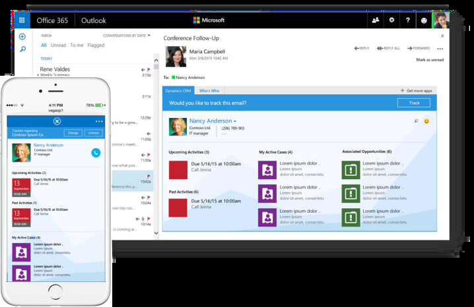Click the Track button

(414, 103)
